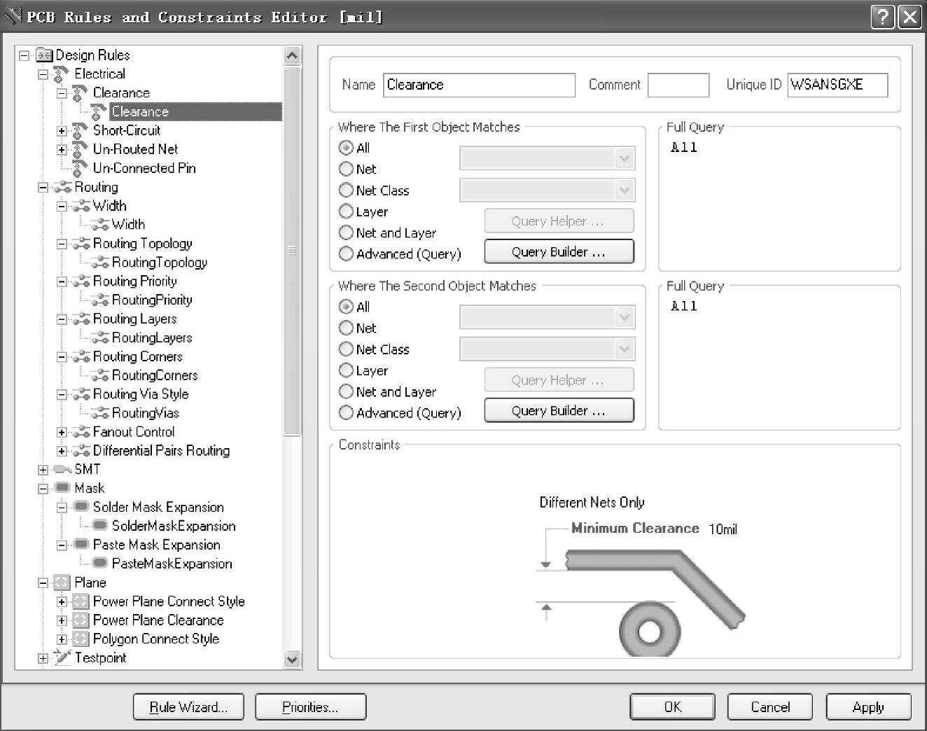Image resolution: width=927 pixels, height=731 pixels.
Task: Click the Apply button
Action: point(868,707)
